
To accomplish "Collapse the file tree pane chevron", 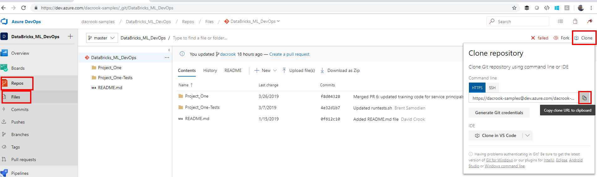I will [169, 50].
